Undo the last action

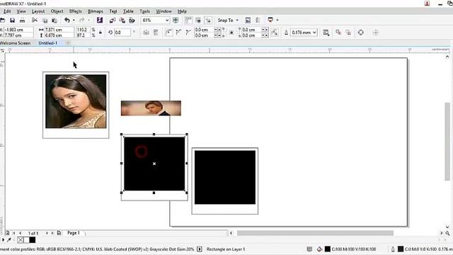point(67,21)
